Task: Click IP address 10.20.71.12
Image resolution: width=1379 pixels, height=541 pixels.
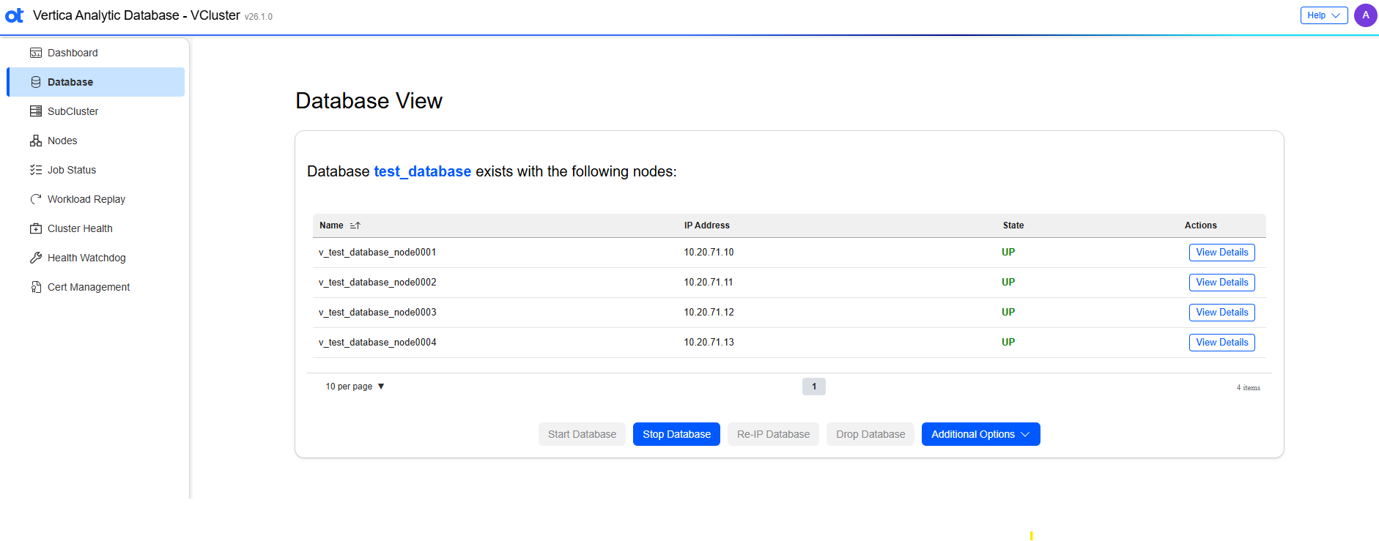Action: (x=709, y=313)
